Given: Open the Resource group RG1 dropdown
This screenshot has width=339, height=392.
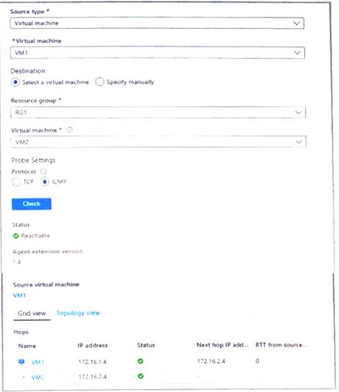Looking at the screenshot, I should coord(158,112).
